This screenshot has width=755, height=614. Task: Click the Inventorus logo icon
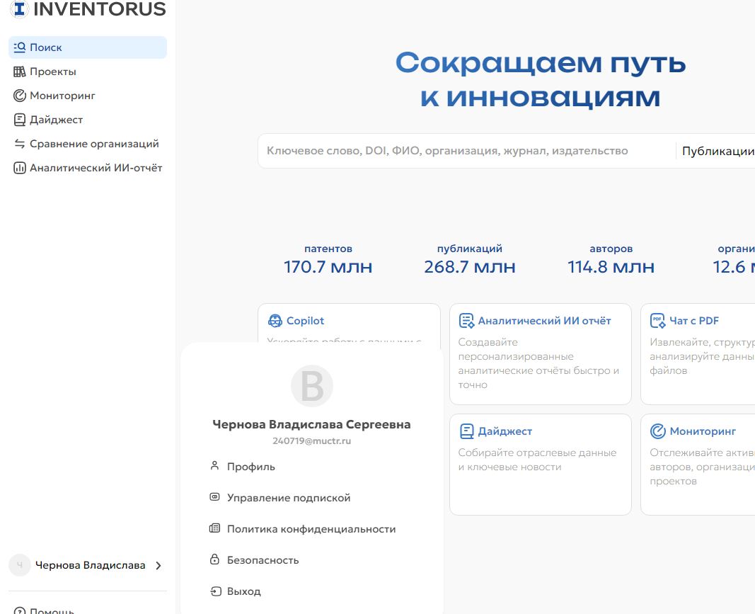tap(19, 8)
